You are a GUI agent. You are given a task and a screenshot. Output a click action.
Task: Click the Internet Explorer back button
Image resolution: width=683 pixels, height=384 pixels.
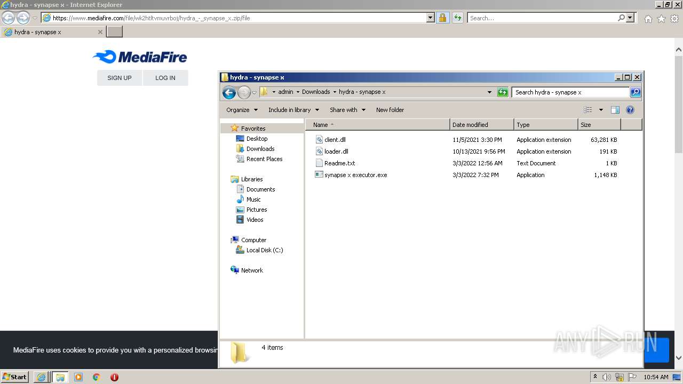click(x=8, y=18)
